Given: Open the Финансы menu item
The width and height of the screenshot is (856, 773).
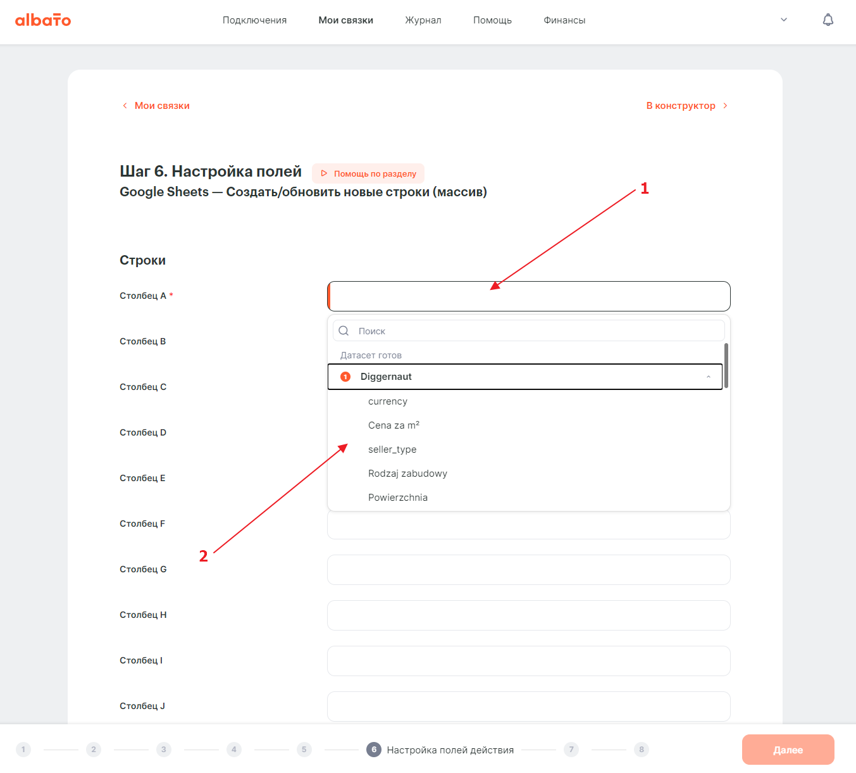Looking at the screenshot, I should [564, 20].
